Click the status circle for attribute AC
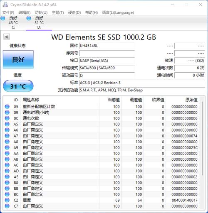Viewport: 208px width, 213px height. [x=7, y=165]
